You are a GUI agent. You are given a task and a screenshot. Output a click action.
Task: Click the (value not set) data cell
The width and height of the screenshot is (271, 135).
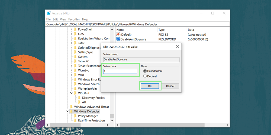click(197, 35)
